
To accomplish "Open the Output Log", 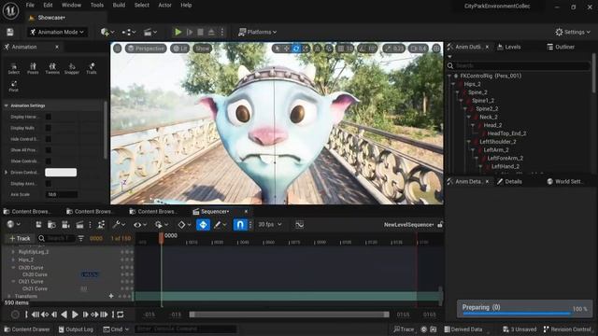I will point(76,329).
